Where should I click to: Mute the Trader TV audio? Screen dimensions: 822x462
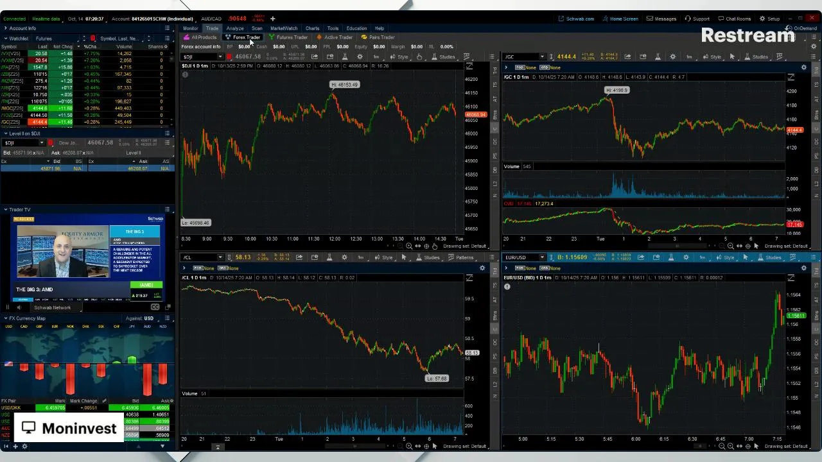tap(18, 307)
